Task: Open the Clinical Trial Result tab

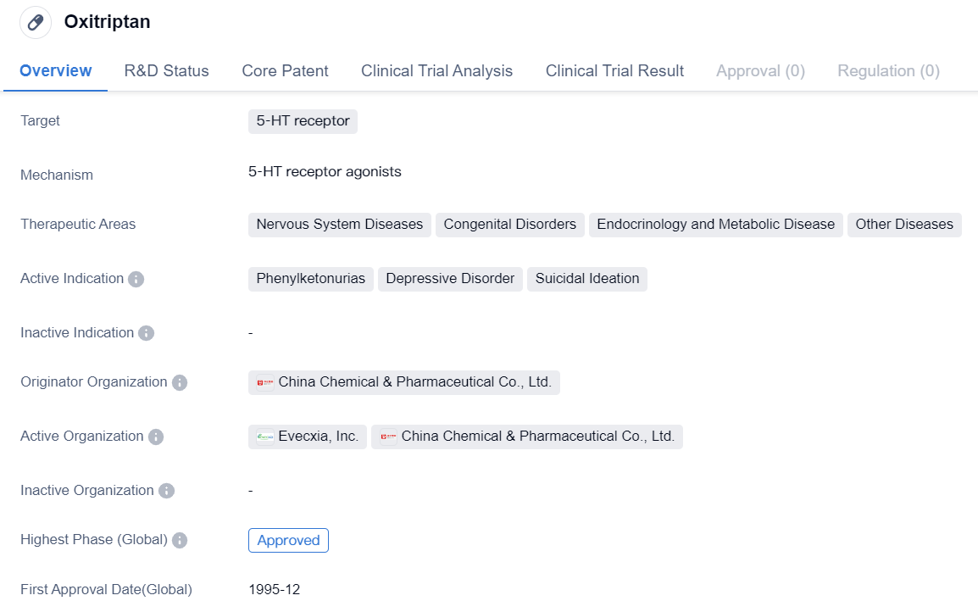Action: click(x=614, y=71)
